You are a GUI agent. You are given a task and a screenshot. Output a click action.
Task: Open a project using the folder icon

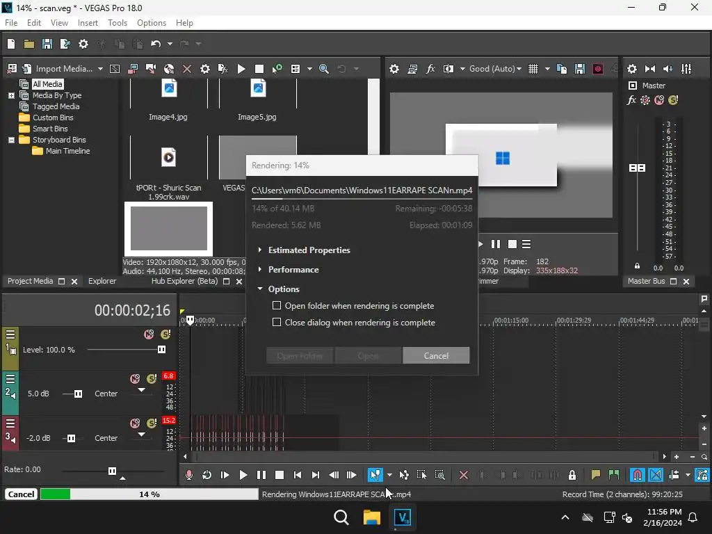click(x=29, y=44)
